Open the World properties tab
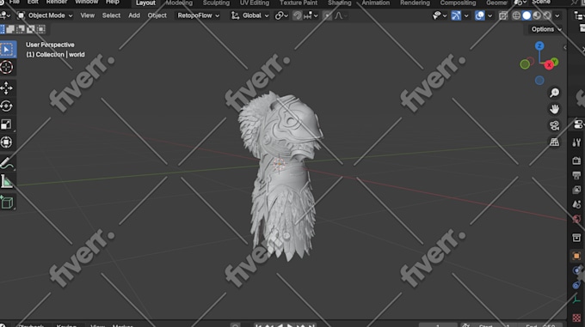Screen dimensions: 585x327 [x=576, y=219]
